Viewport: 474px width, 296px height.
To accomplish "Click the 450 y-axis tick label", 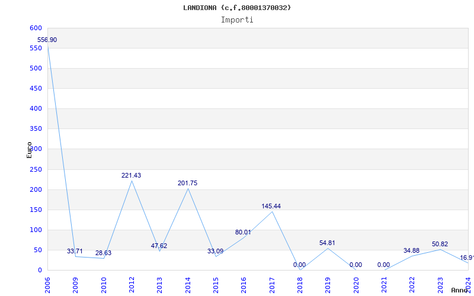I will tap(36, 88).
